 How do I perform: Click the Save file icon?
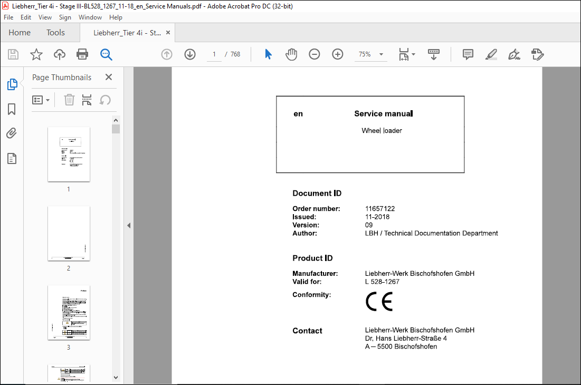13,54
